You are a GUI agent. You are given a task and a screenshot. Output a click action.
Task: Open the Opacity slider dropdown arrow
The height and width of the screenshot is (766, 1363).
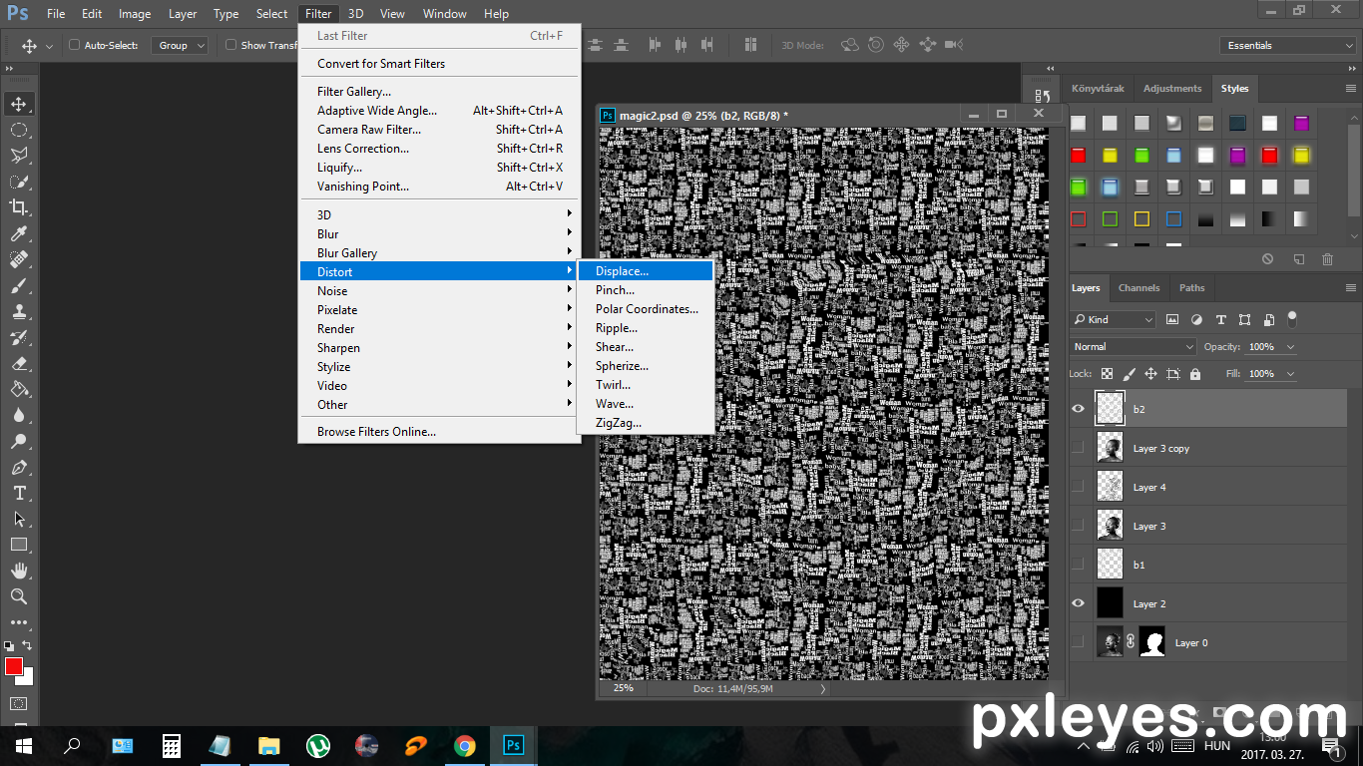(x=1290, y=347)
